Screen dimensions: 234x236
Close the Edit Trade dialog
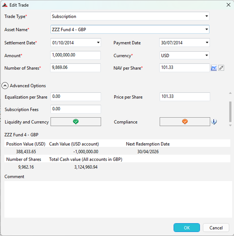228,5
